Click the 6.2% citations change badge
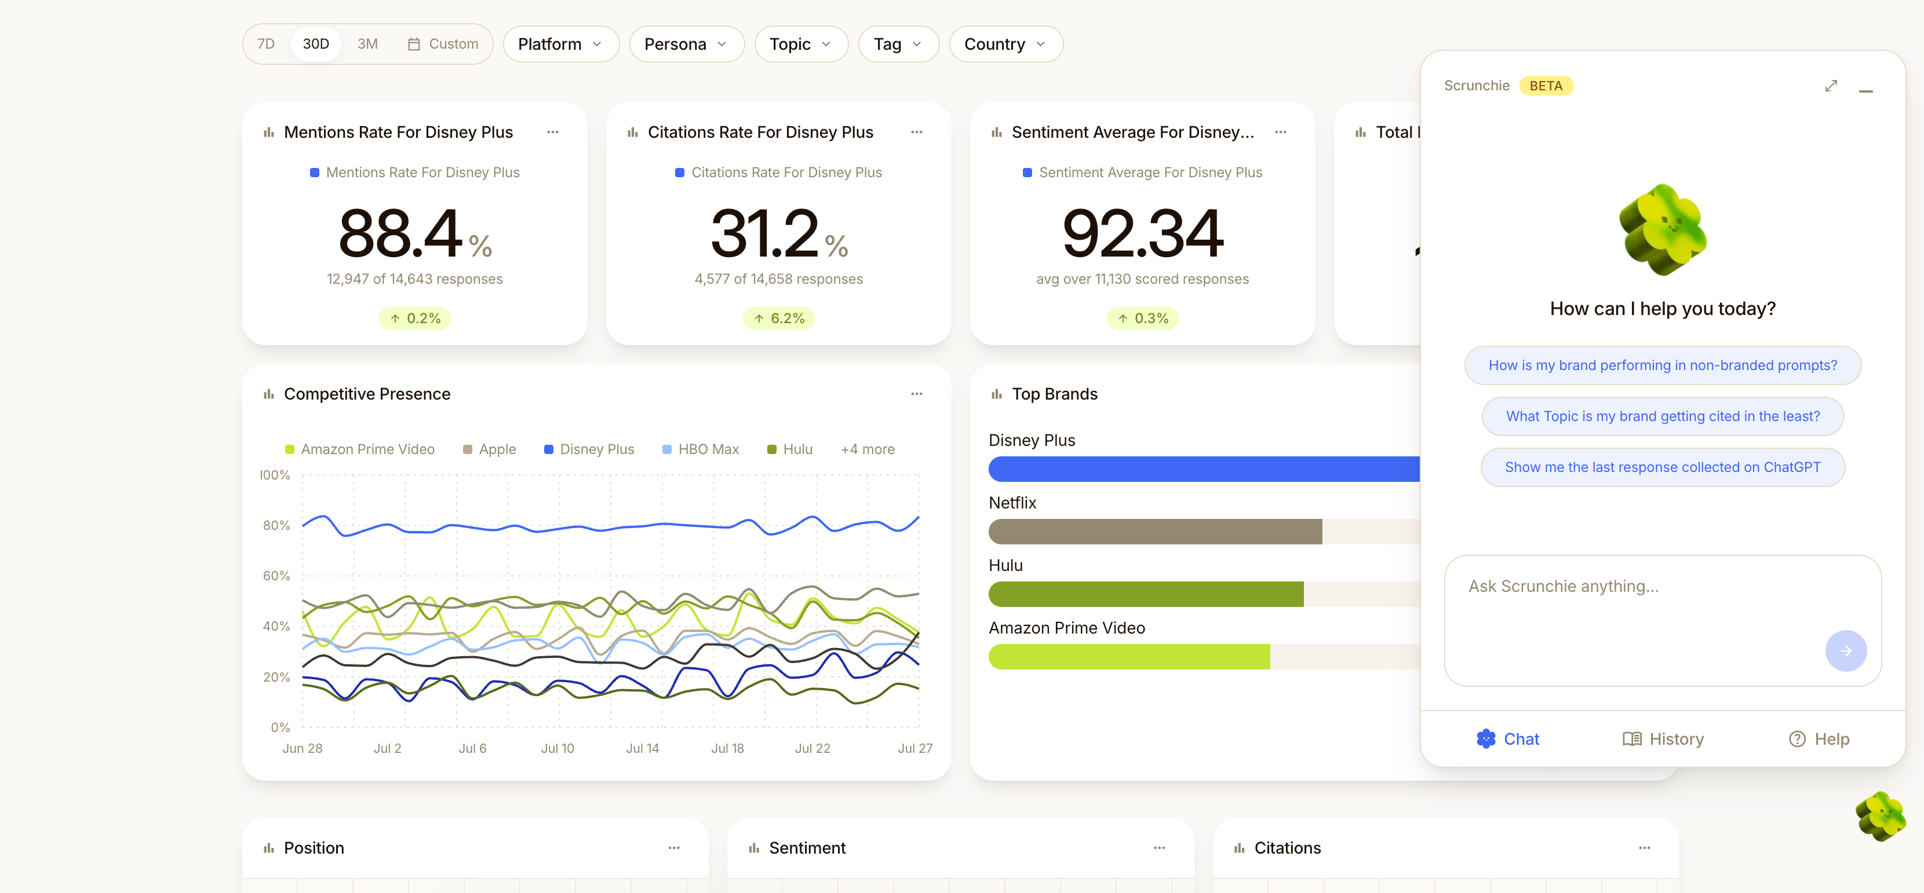This screenshot has height=893, width=1924. click(778, 318)
